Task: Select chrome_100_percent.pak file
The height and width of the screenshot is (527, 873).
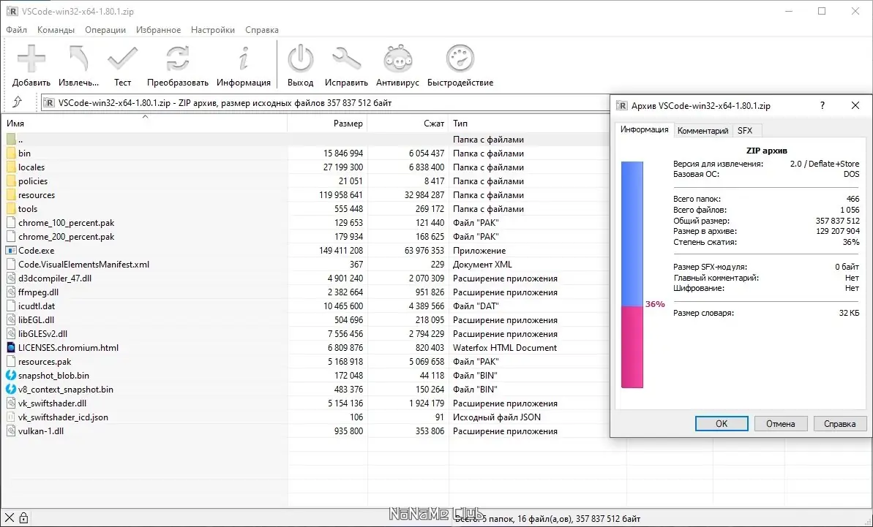Action: click(67, 223)
